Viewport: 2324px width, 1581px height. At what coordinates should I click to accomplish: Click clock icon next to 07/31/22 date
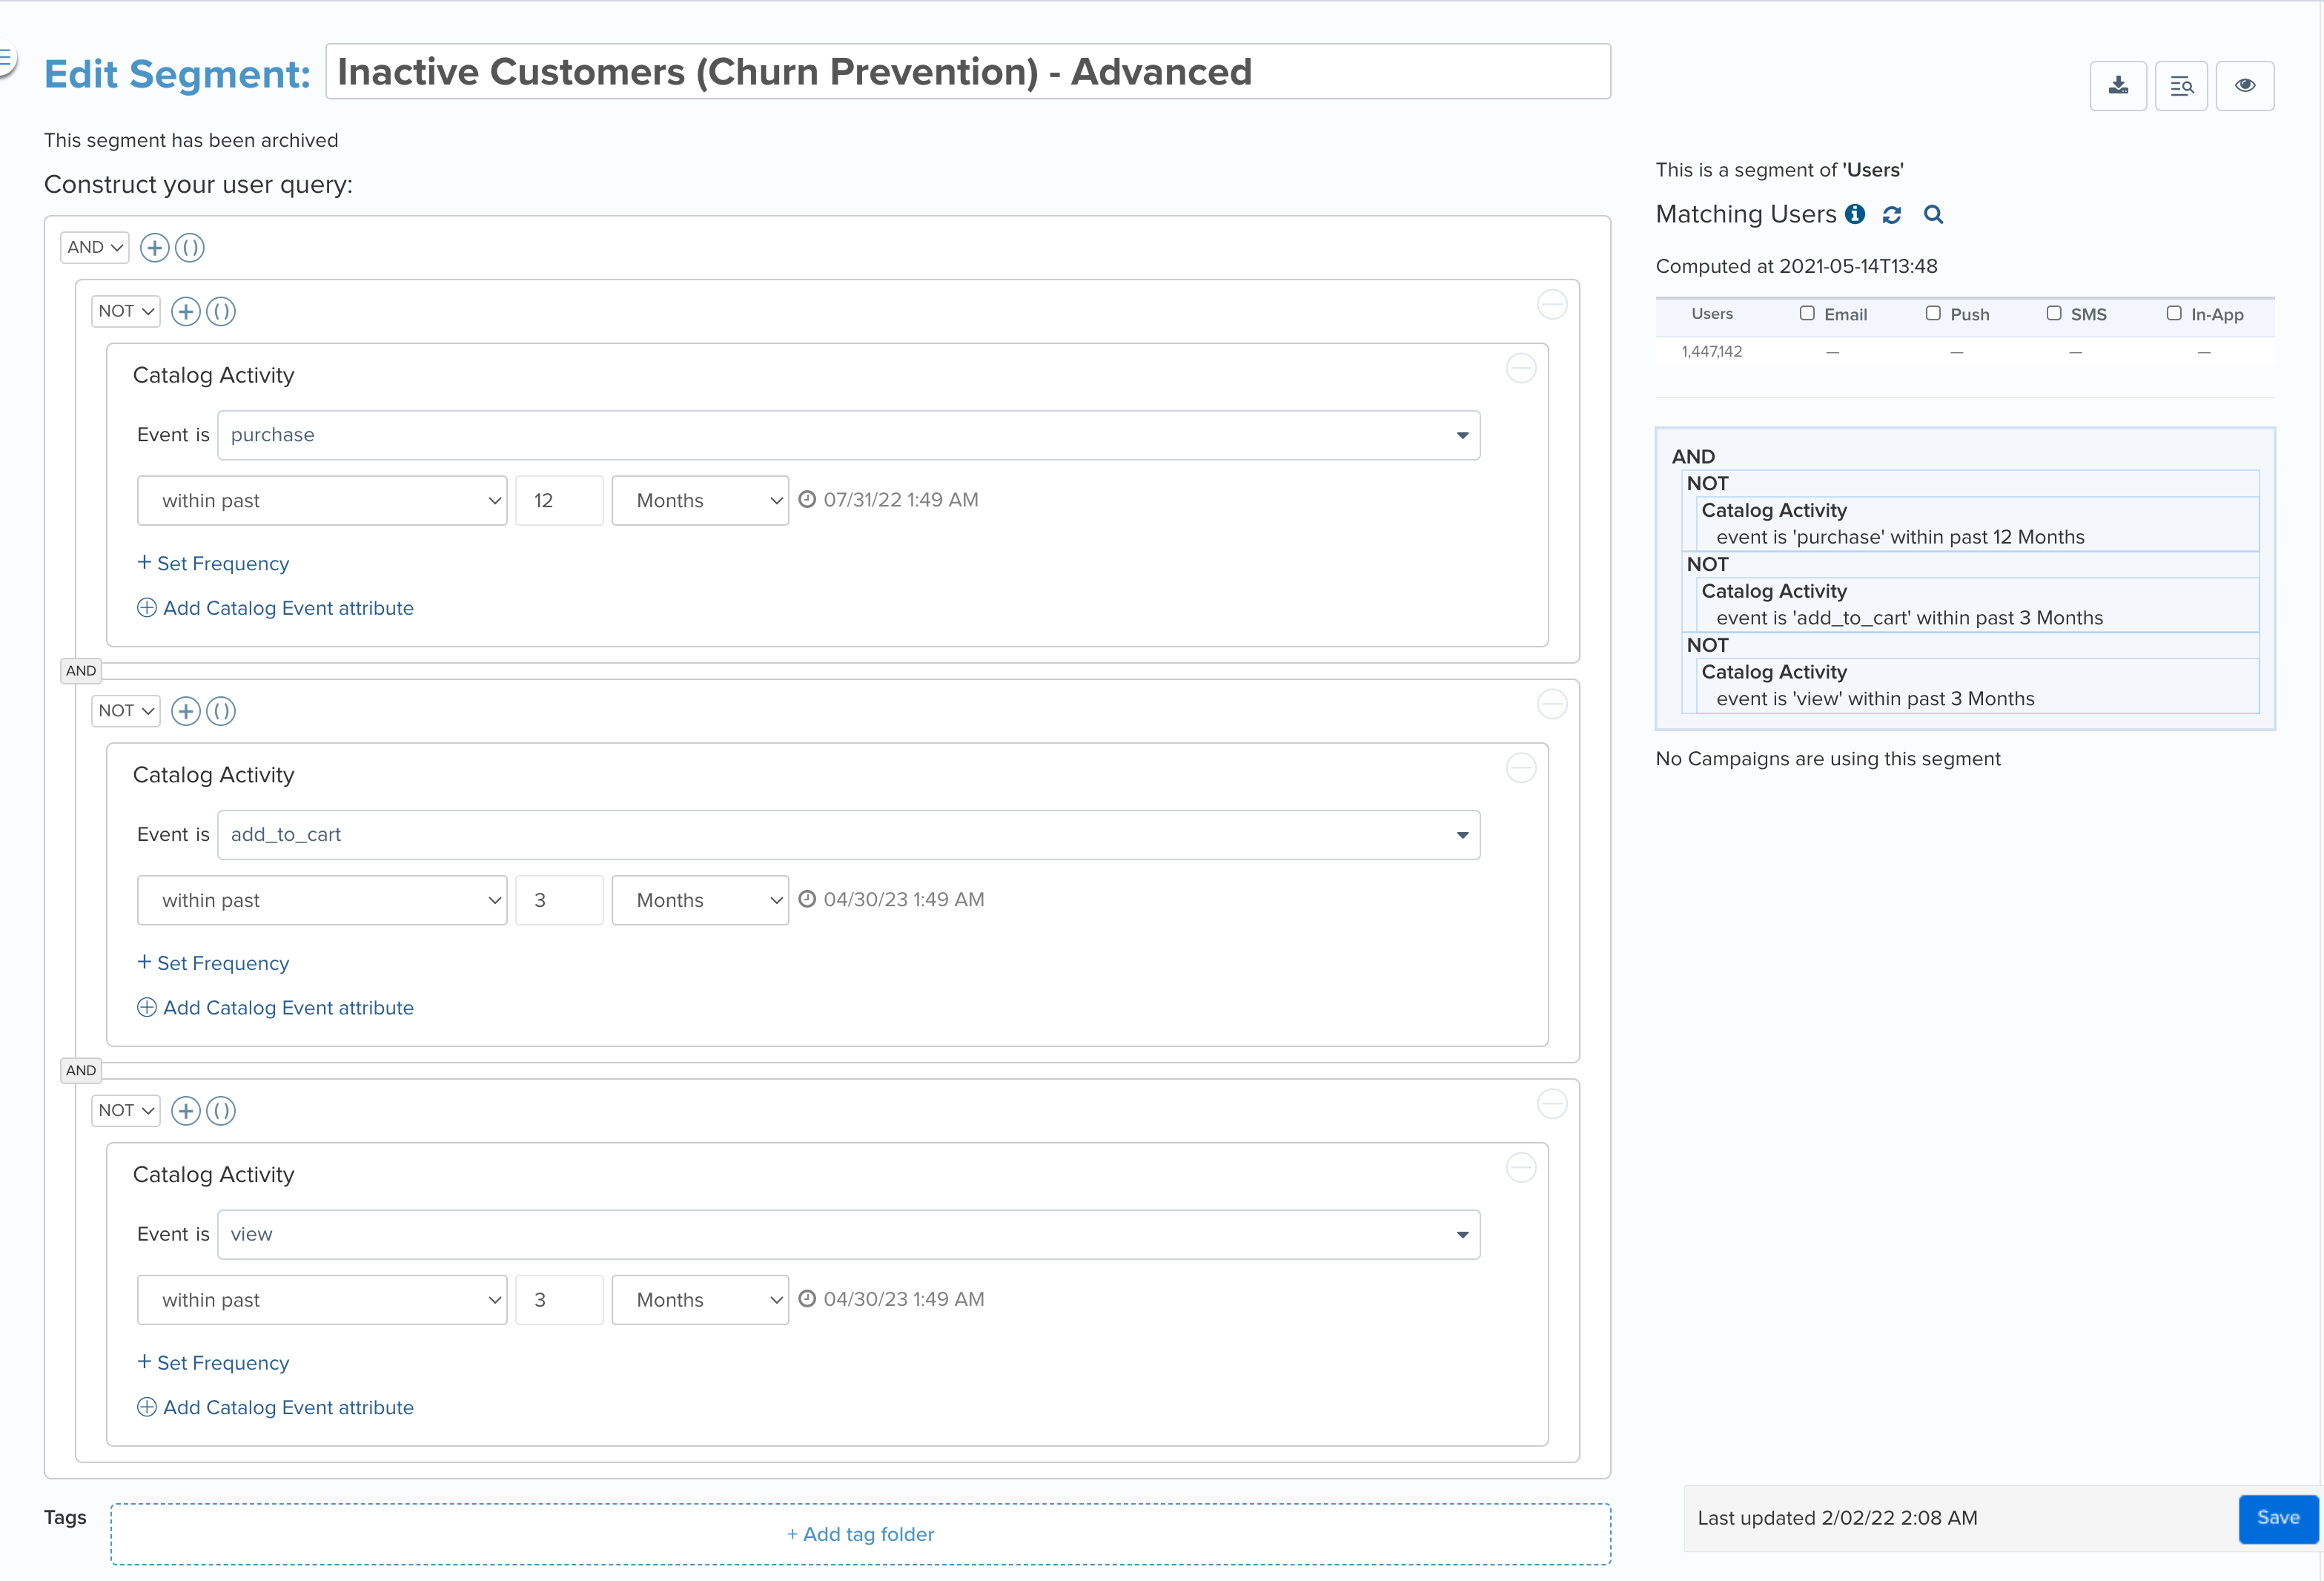[807, 499]
